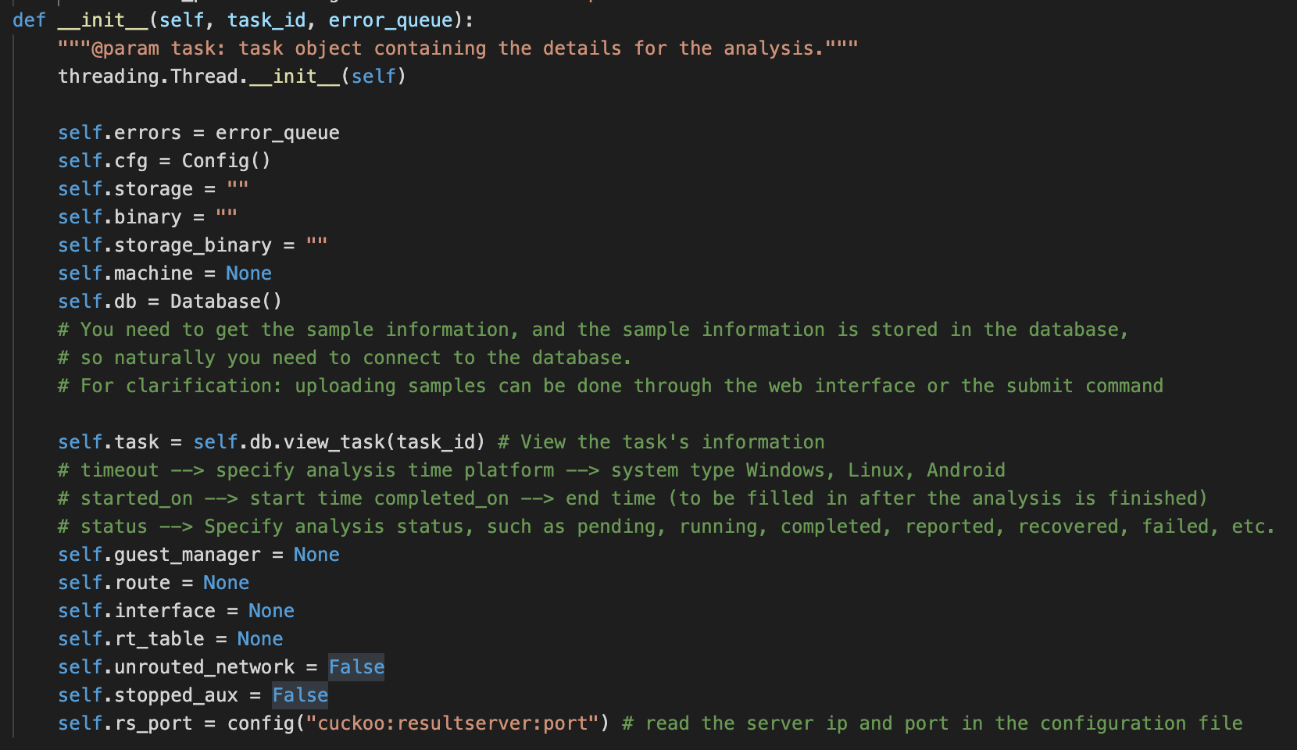The width and height of the screenshot is (1297, 750).
Task: Click the "guest_manager" attribute name
Action: coord(187,555)
